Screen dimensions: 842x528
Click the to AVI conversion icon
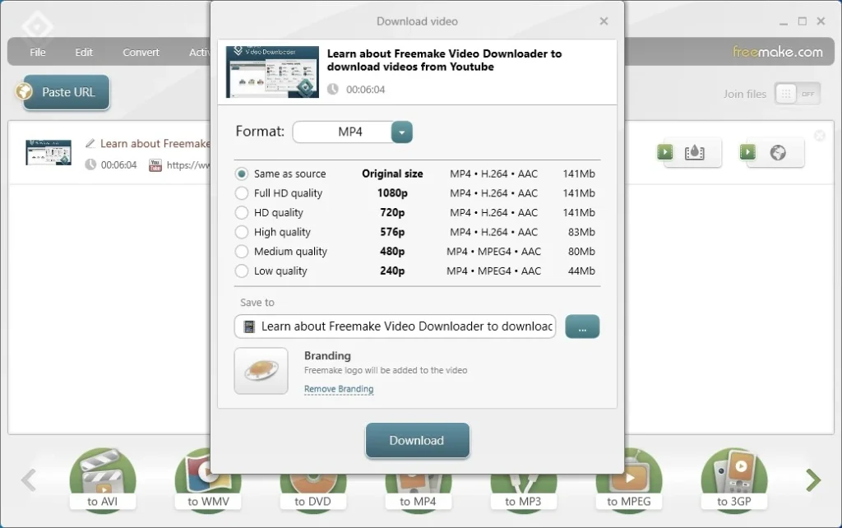pyautogui.click(x=103, y=479)
